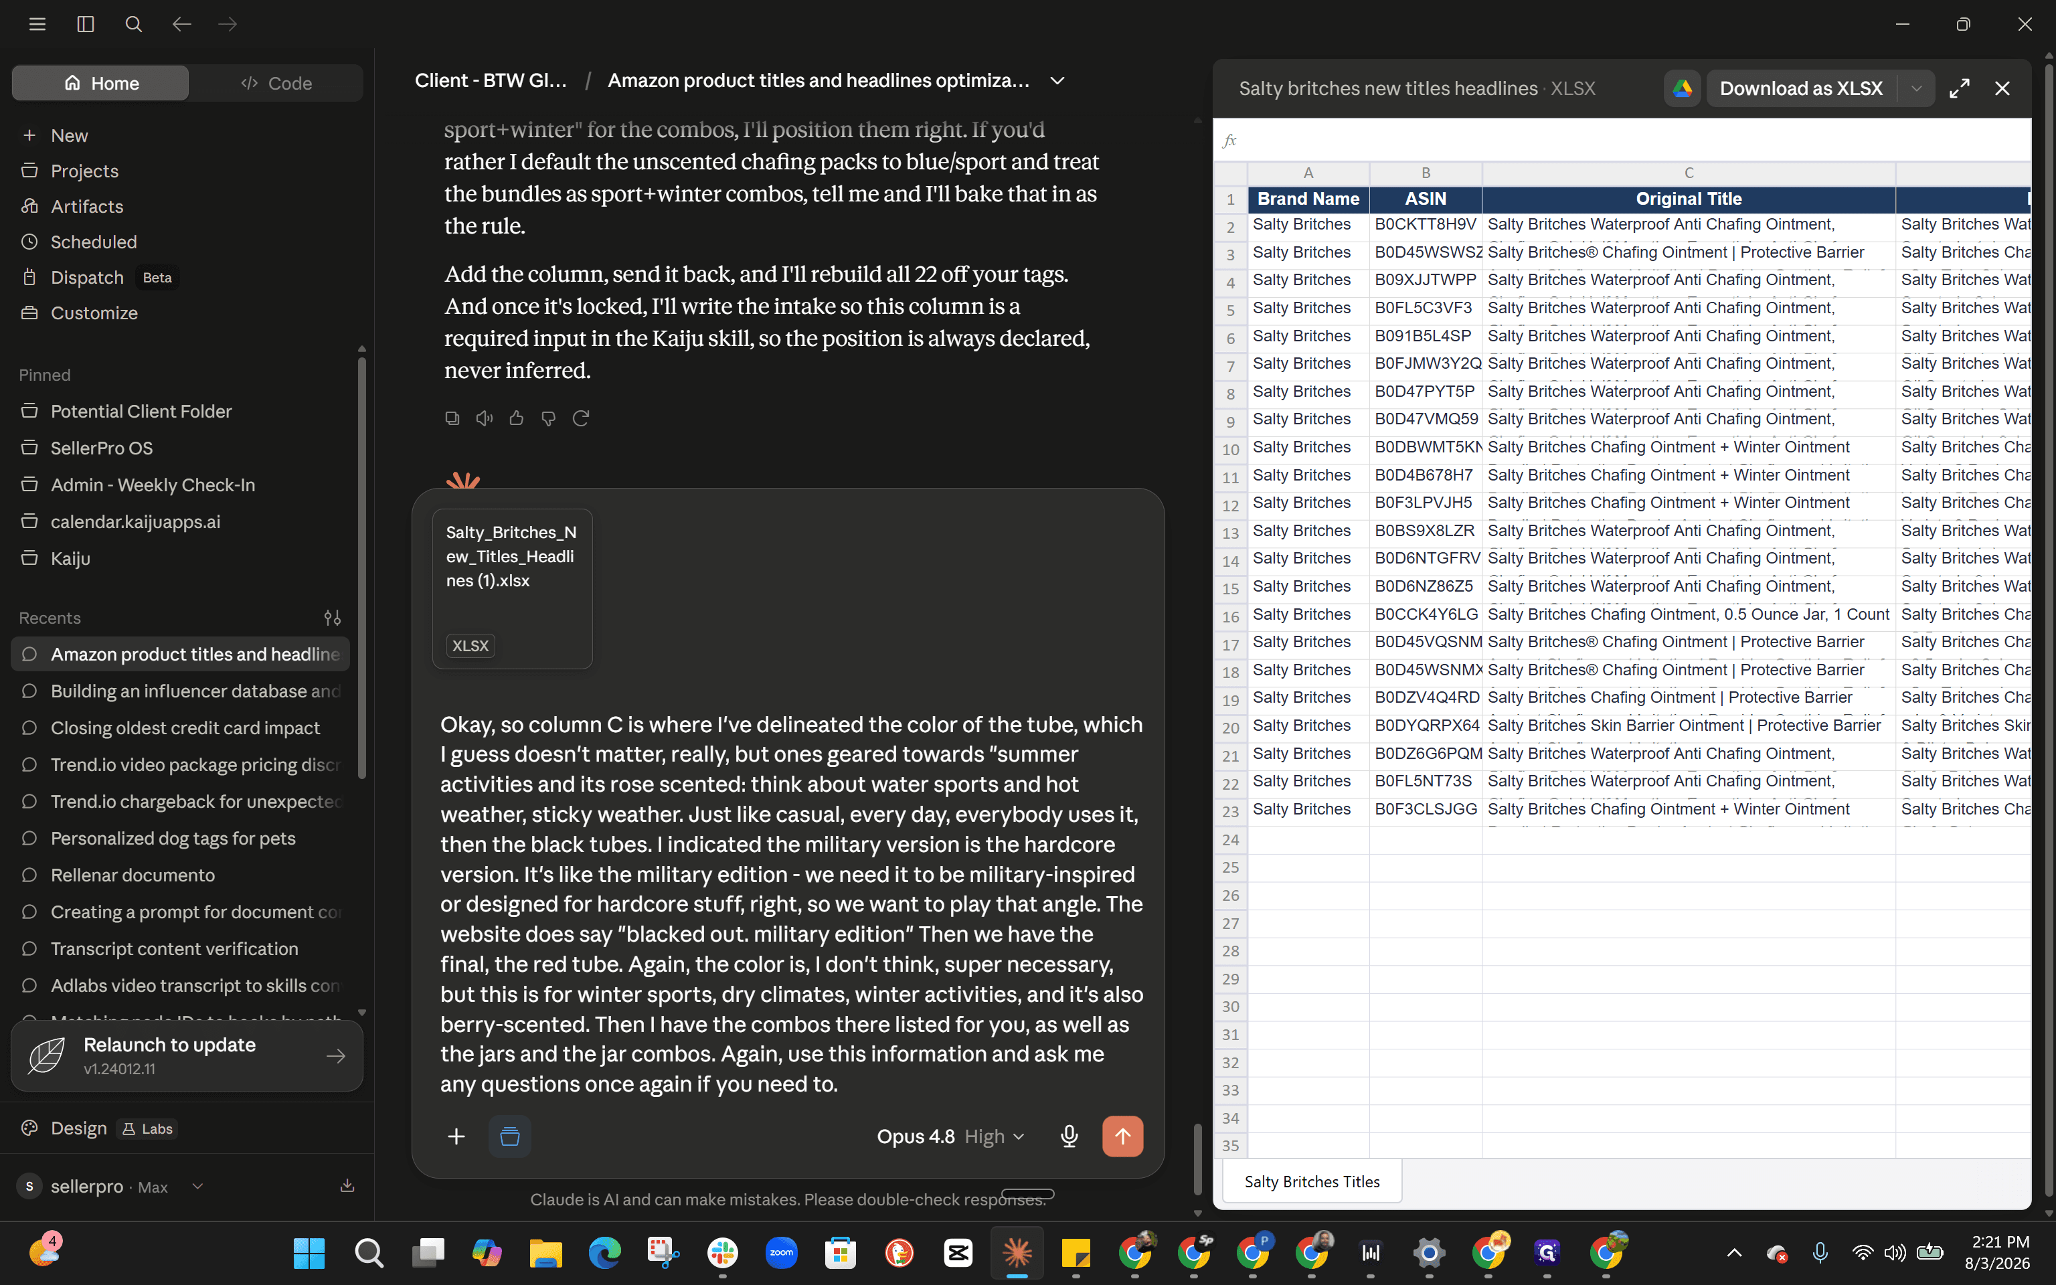Filter recents with the sliders icon
The width and height of the screenshot is (2056, 1285).
(x=332, y=618)
